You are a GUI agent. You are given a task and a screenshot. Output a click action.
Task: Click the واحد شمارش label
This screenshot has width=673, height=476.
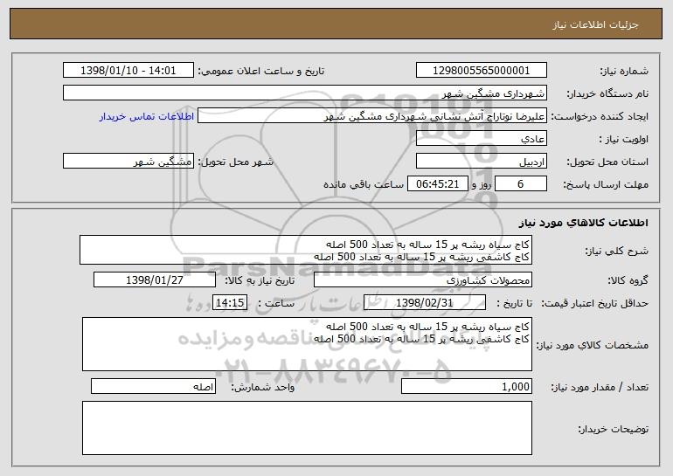point(263,387)
